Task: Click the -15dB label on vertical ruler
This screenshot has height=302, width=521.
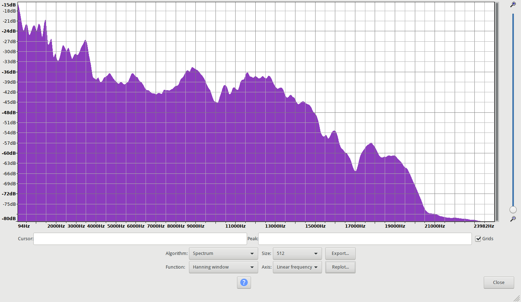Action: [9, 5]
